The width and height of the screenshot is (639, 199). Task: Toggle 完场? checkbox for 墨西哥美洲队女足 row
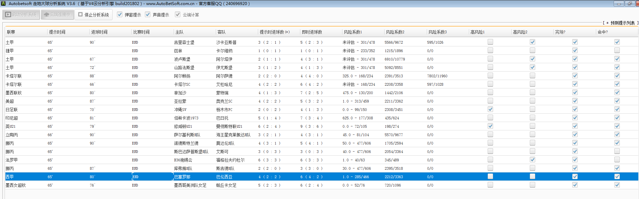point(575,185)
